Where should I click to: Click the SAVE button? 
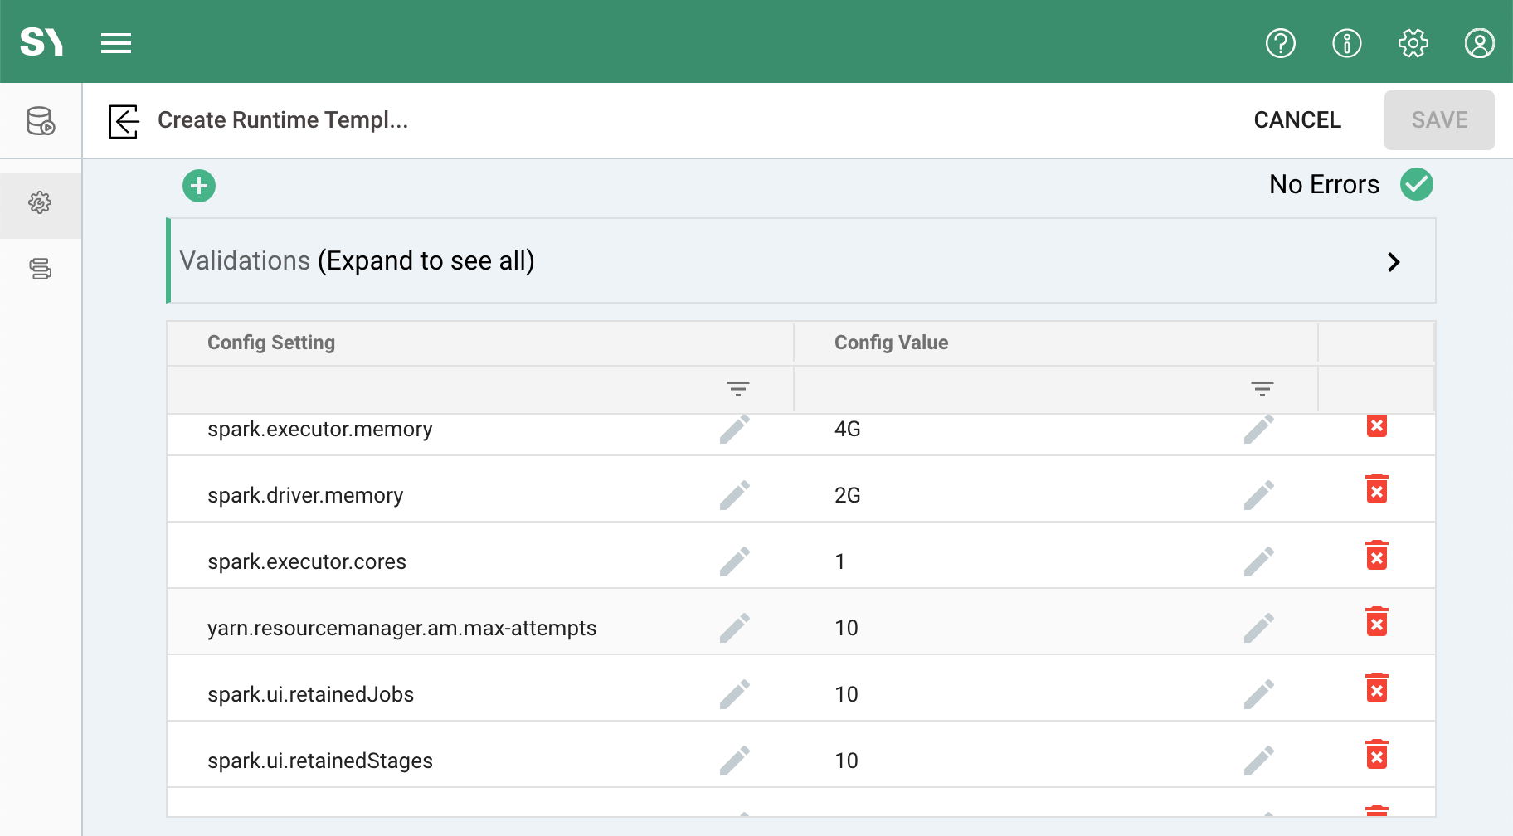pyautogui.click(x=1438, y=120)
